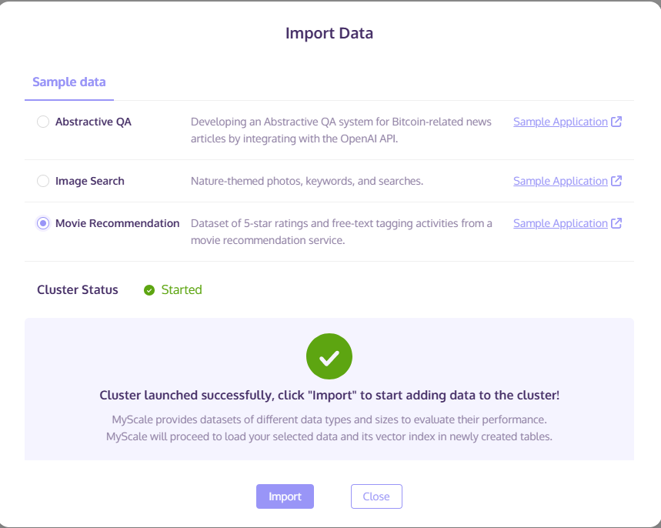Switch to the Sample data tab
This screenshot has width=661, height=528.
pos(69,82)
